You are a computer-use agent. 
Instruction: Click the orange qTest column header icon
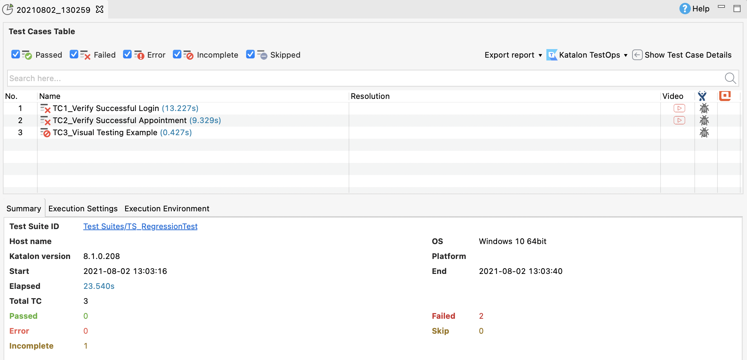725,96
